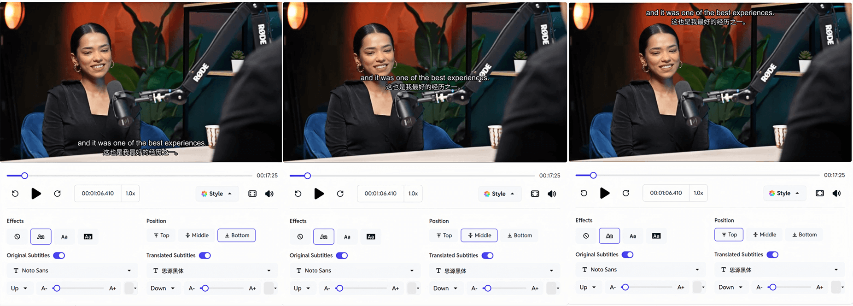Open Down order dropdown in middle panel
The image size is (853, 306).
coord(445,288)
